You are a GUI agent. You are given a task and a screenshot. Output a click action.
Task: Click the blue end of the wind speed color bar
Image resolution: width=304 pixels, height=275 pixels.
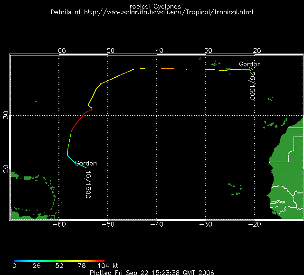(x=17, y=260)
